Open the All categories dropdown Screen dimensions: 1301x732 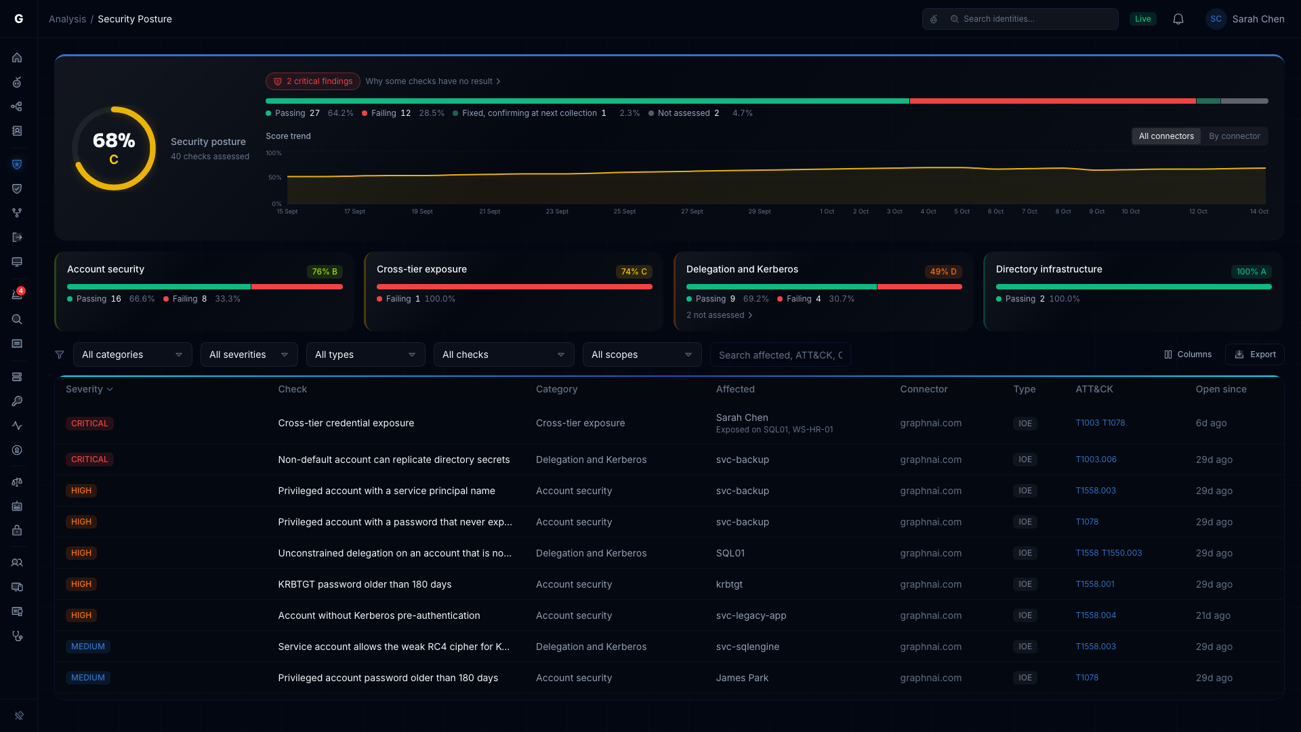133,354
